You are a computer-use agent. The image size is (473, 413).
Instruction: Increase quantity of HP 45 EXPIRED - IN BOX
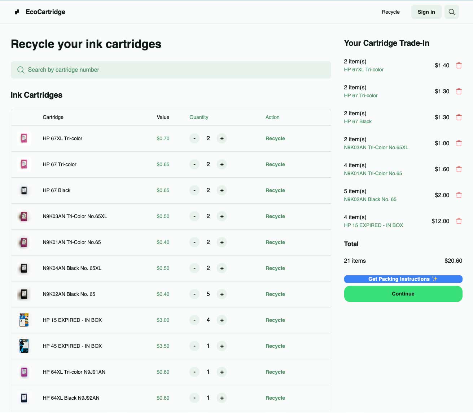[222, 346]
